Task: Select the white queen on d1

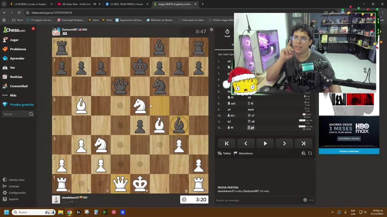Action: (120, 184)
